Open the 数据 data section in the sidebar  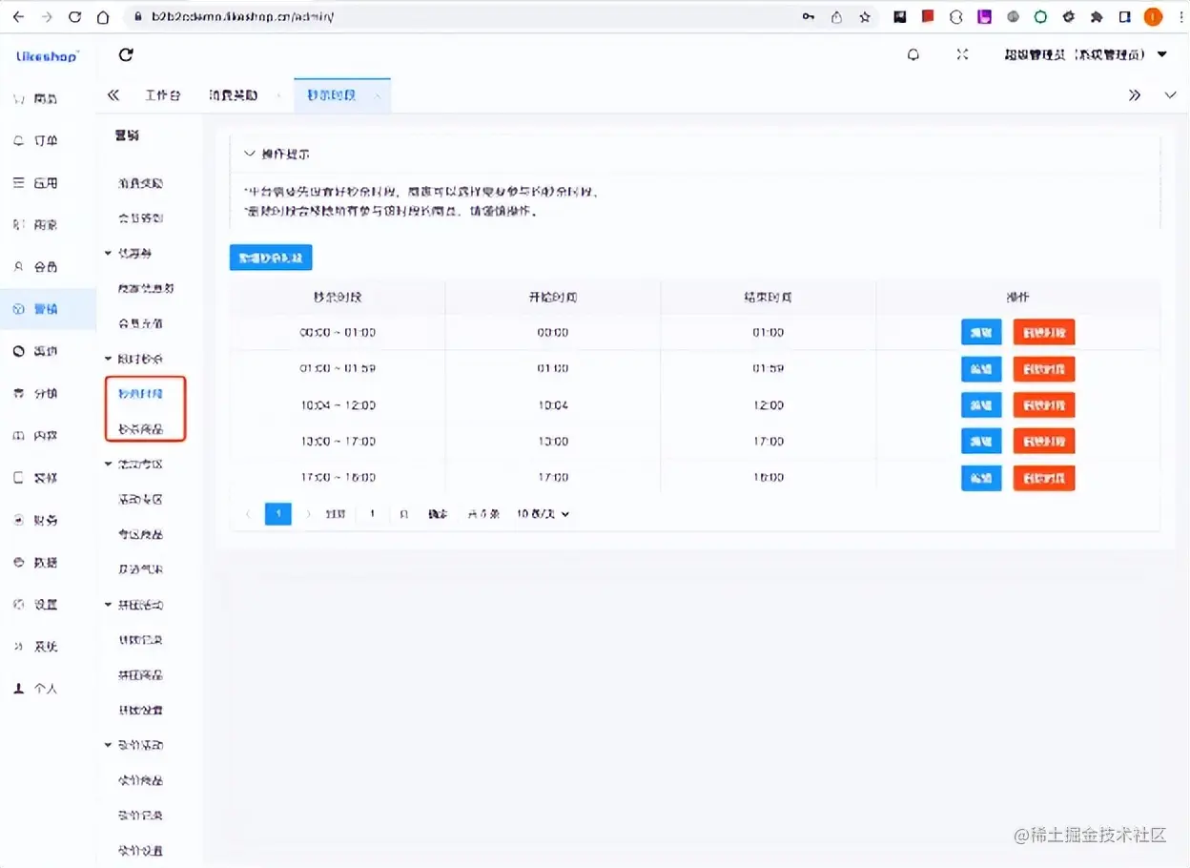36,562
